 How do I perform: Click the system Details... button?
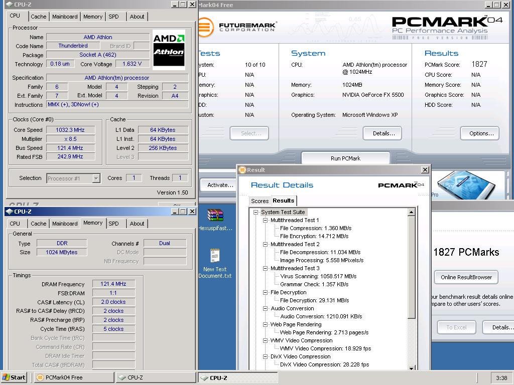382,133
